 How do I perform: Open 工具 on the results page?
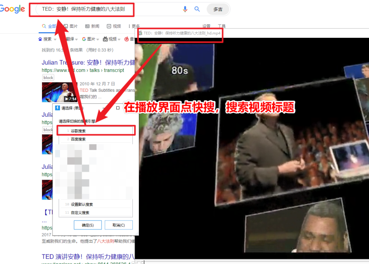(x=221, y=26)
